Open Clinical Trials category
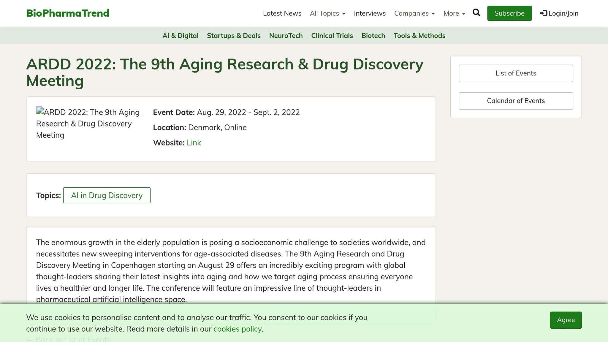The height and width of the screenshot is (342, 608). pos(332,36)
